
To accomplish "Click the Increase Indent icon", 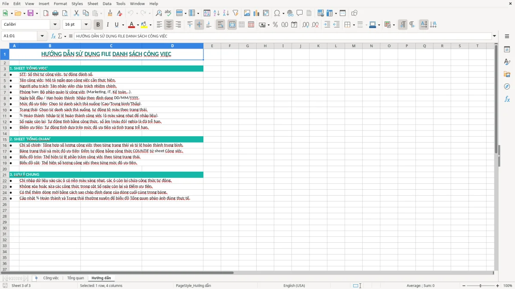I will [327, 25].
